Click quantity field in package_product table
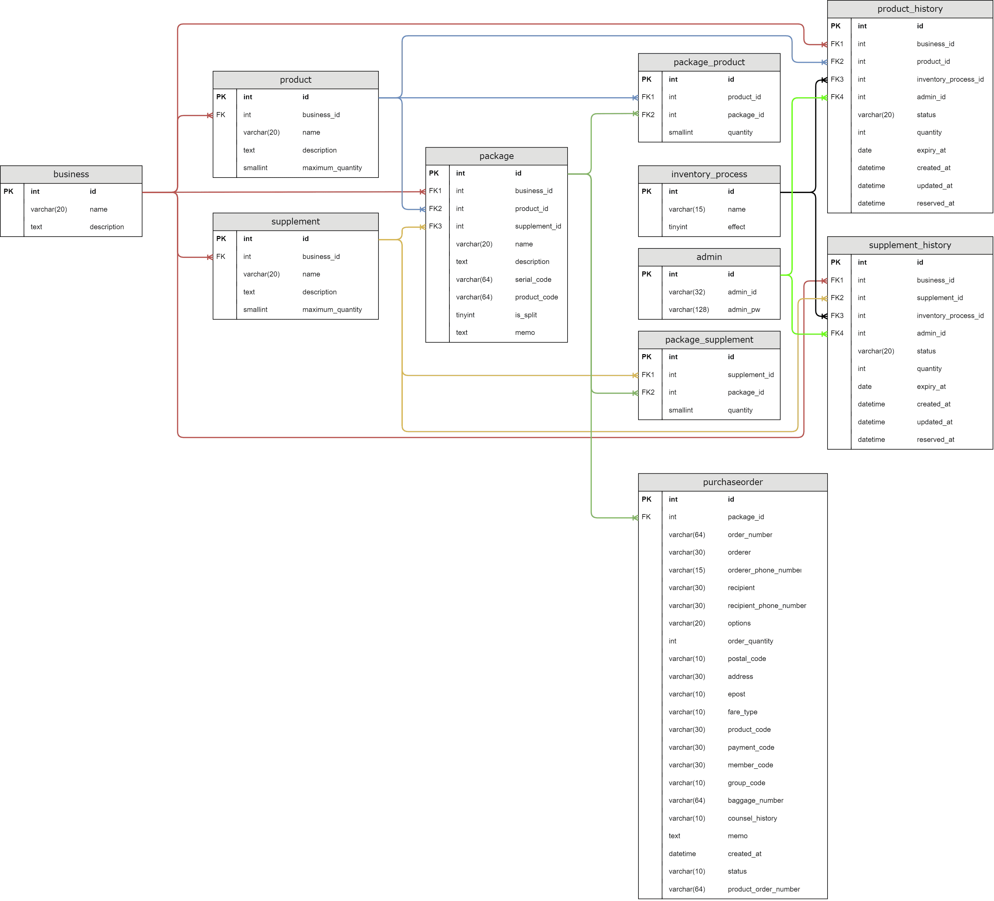This screenshot has width=994, height=901. 740,133
